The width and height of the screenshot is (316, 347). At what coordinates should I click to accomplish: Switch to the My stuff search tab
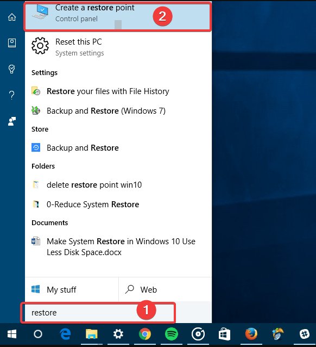pos(72,289)
